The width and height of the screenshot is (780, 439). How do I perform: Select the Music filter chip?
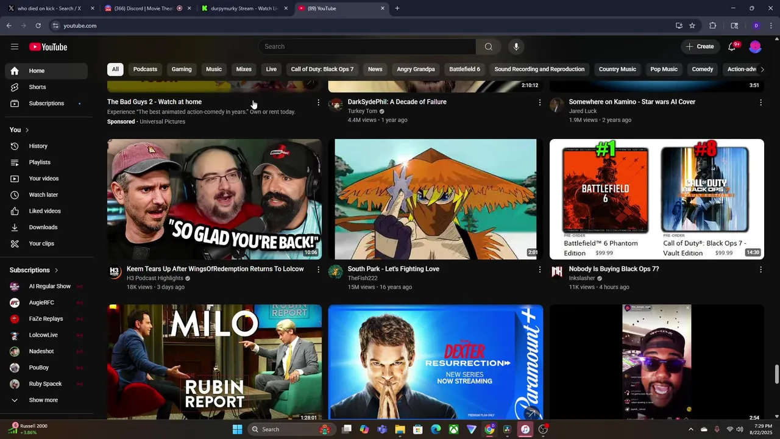[x=214, y=69]
